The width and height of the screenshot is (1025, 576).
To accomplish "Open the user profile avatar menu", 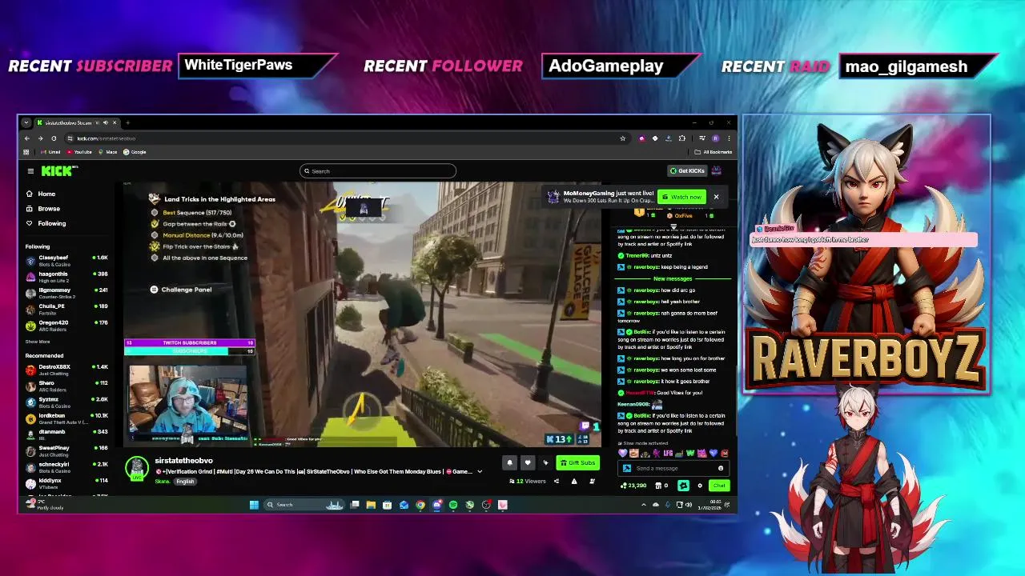I will (x=717, y=170).
